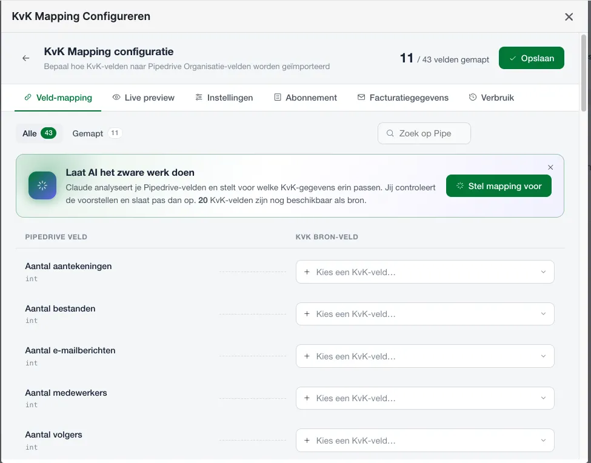591x463 pixels.
Task: Select the Aantal bestanden field label
Action: [60, 308]
